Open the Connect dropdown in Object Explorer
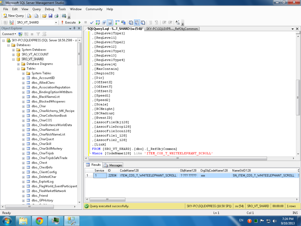Viewport: 301px width, 226px height. click(x=9, y=34)
